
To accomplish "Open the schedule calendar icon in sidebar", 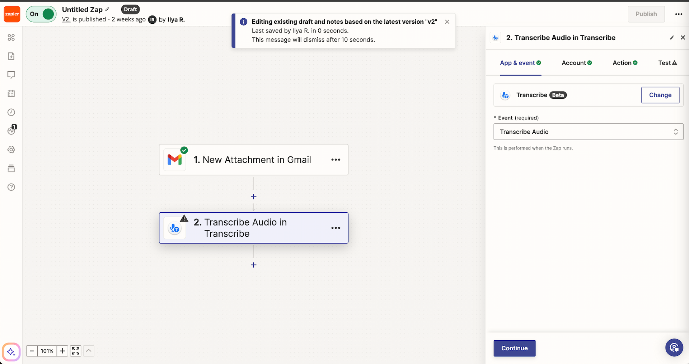I will click(11, 94).
